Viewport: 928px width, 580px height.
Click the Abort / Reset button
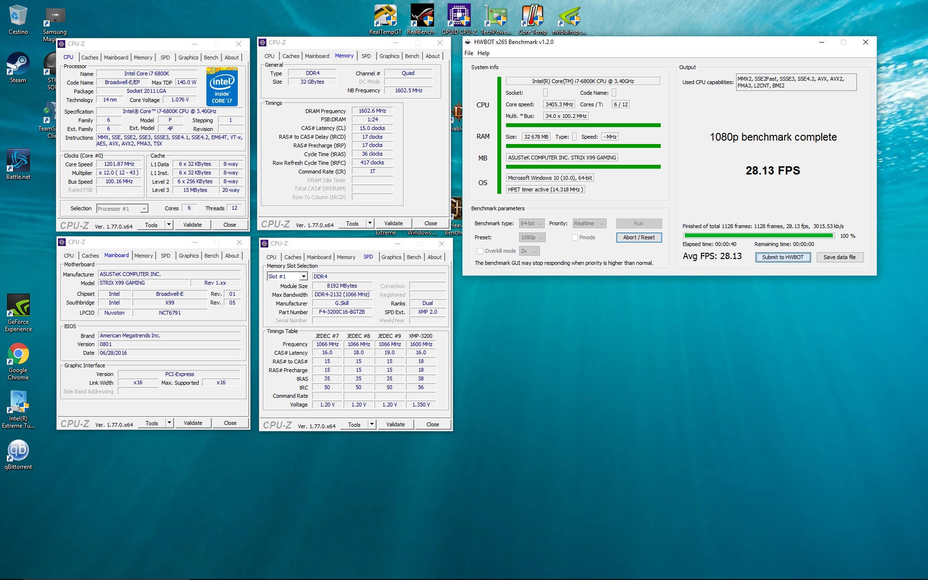(x=638, y=237)
